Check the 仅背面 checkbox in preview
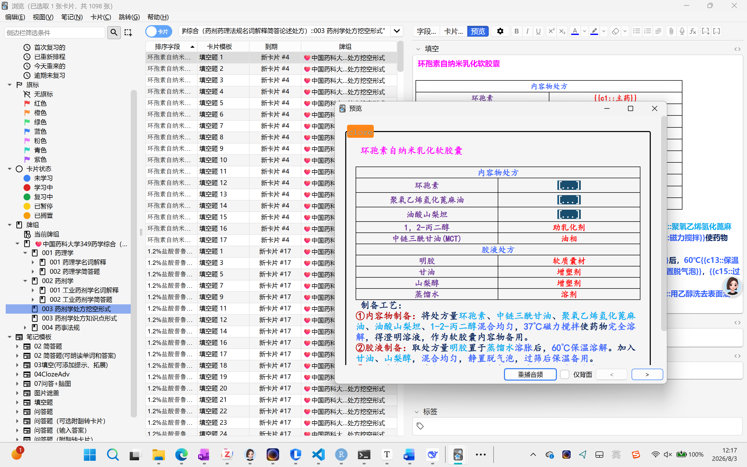This screenshot has width=747, height=467. [x=565, y=374]
